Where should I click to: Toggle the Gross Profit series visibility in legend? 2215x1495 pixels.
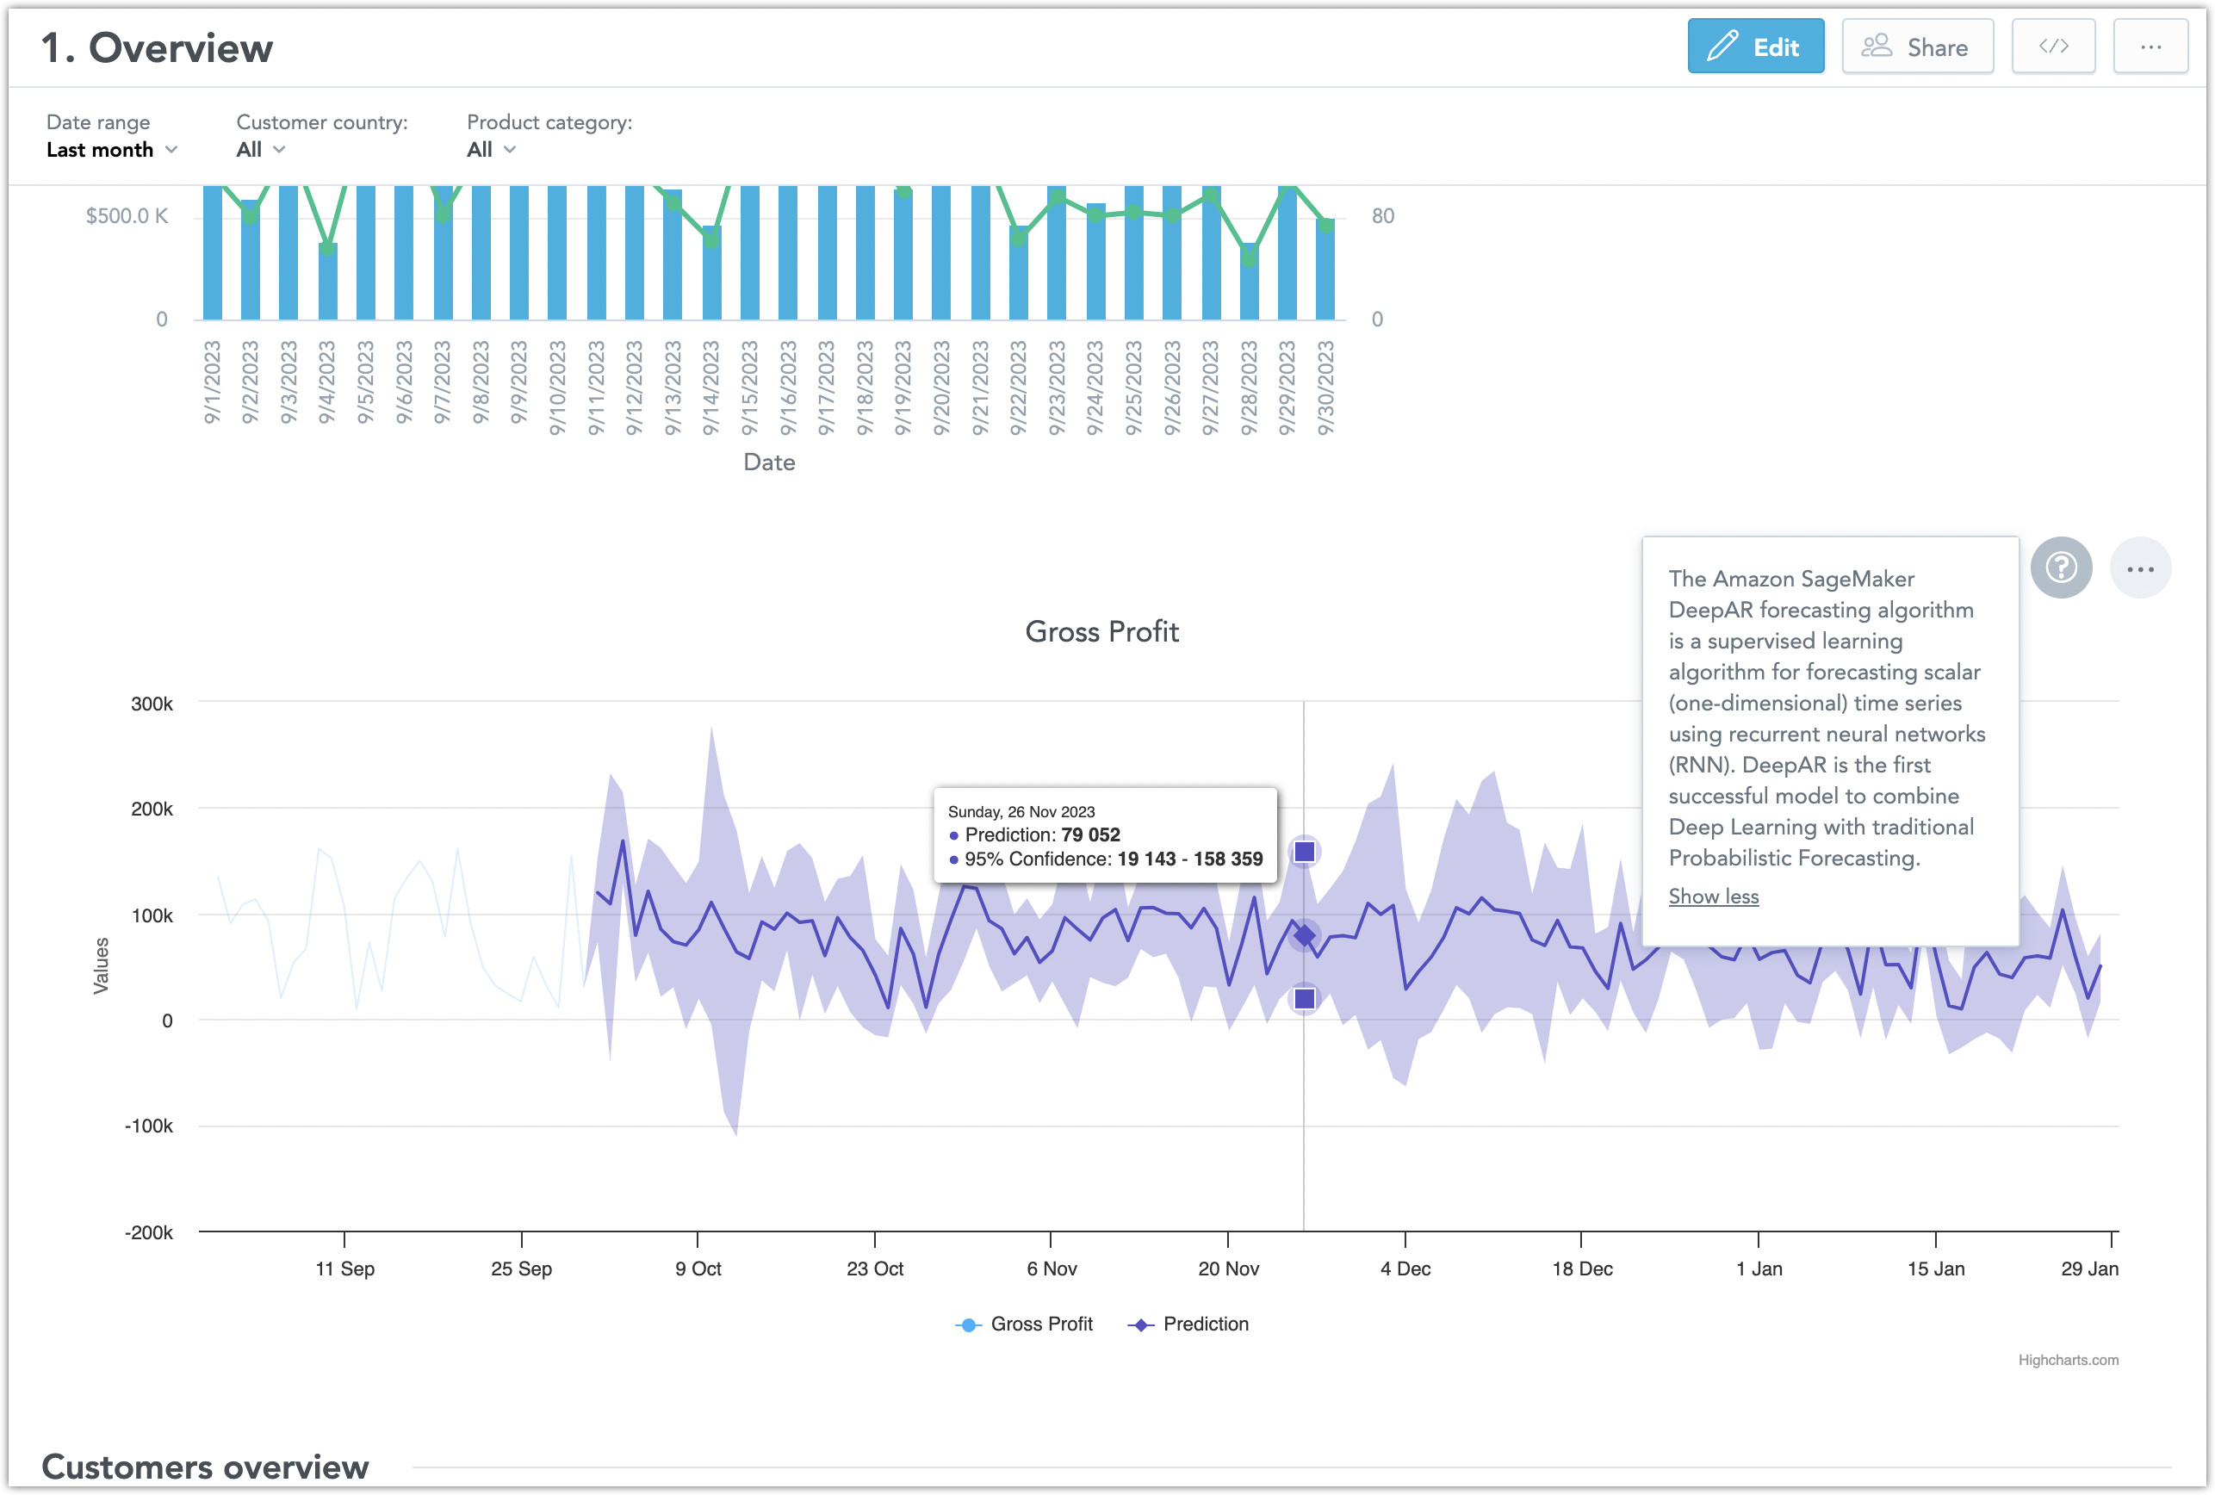[1041, 1324]
